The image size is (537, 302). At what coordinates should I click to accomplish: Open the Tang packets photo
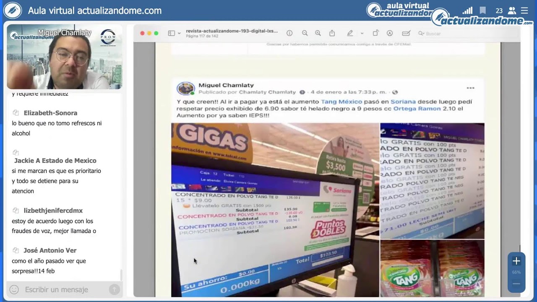coord(432,268)
